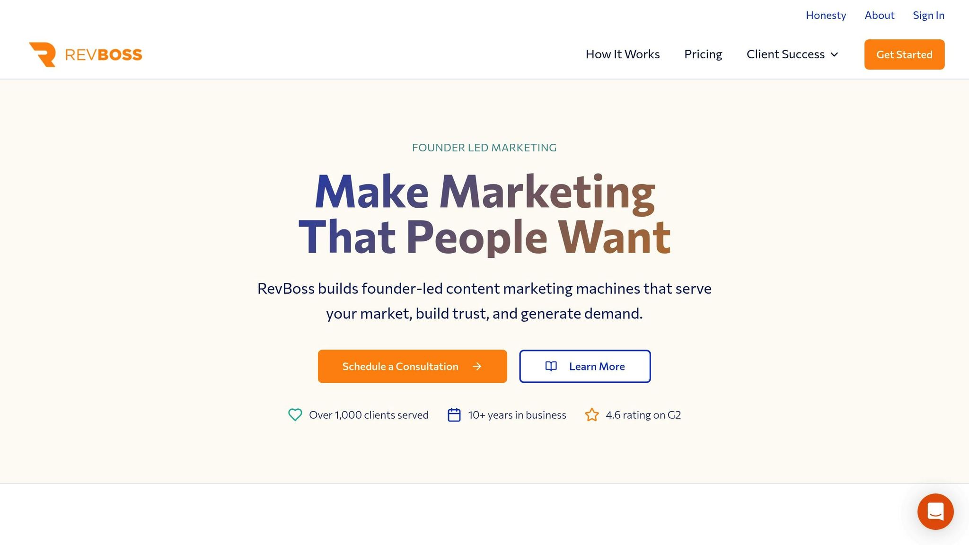Click the calendar icon beside years in business
Viewport: 969px width, 545px height.
[454, 415]
